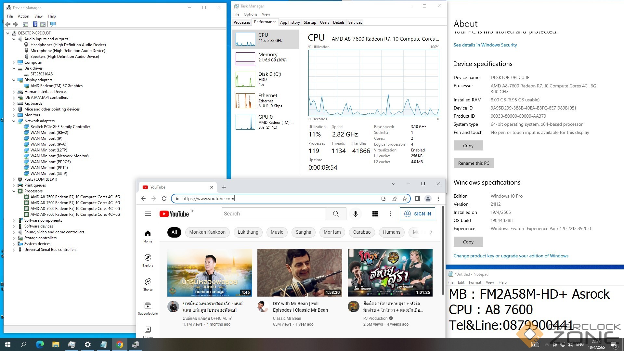The width and height of the screenshot is (624, 351).
Task: Show hidden system tray icons
Action: coord(547,344)
